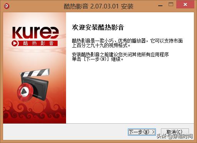The height and width of the screenshot is (143, 197).
Task: Click the description line starting 酷热影音是一款小巧
Action: 127,41
